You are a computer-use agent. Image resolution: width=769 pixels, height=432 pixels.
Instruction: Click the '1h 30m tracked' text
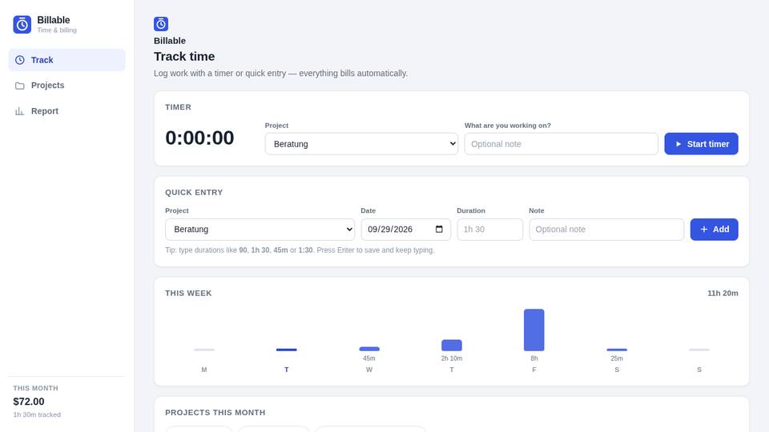click(x=38, y=414)
